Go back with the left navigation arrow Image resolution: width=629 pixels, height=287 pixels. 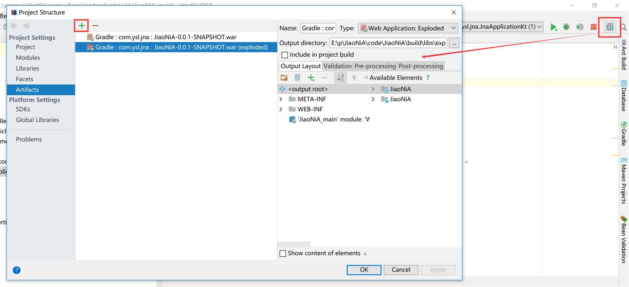click(14, 26)
